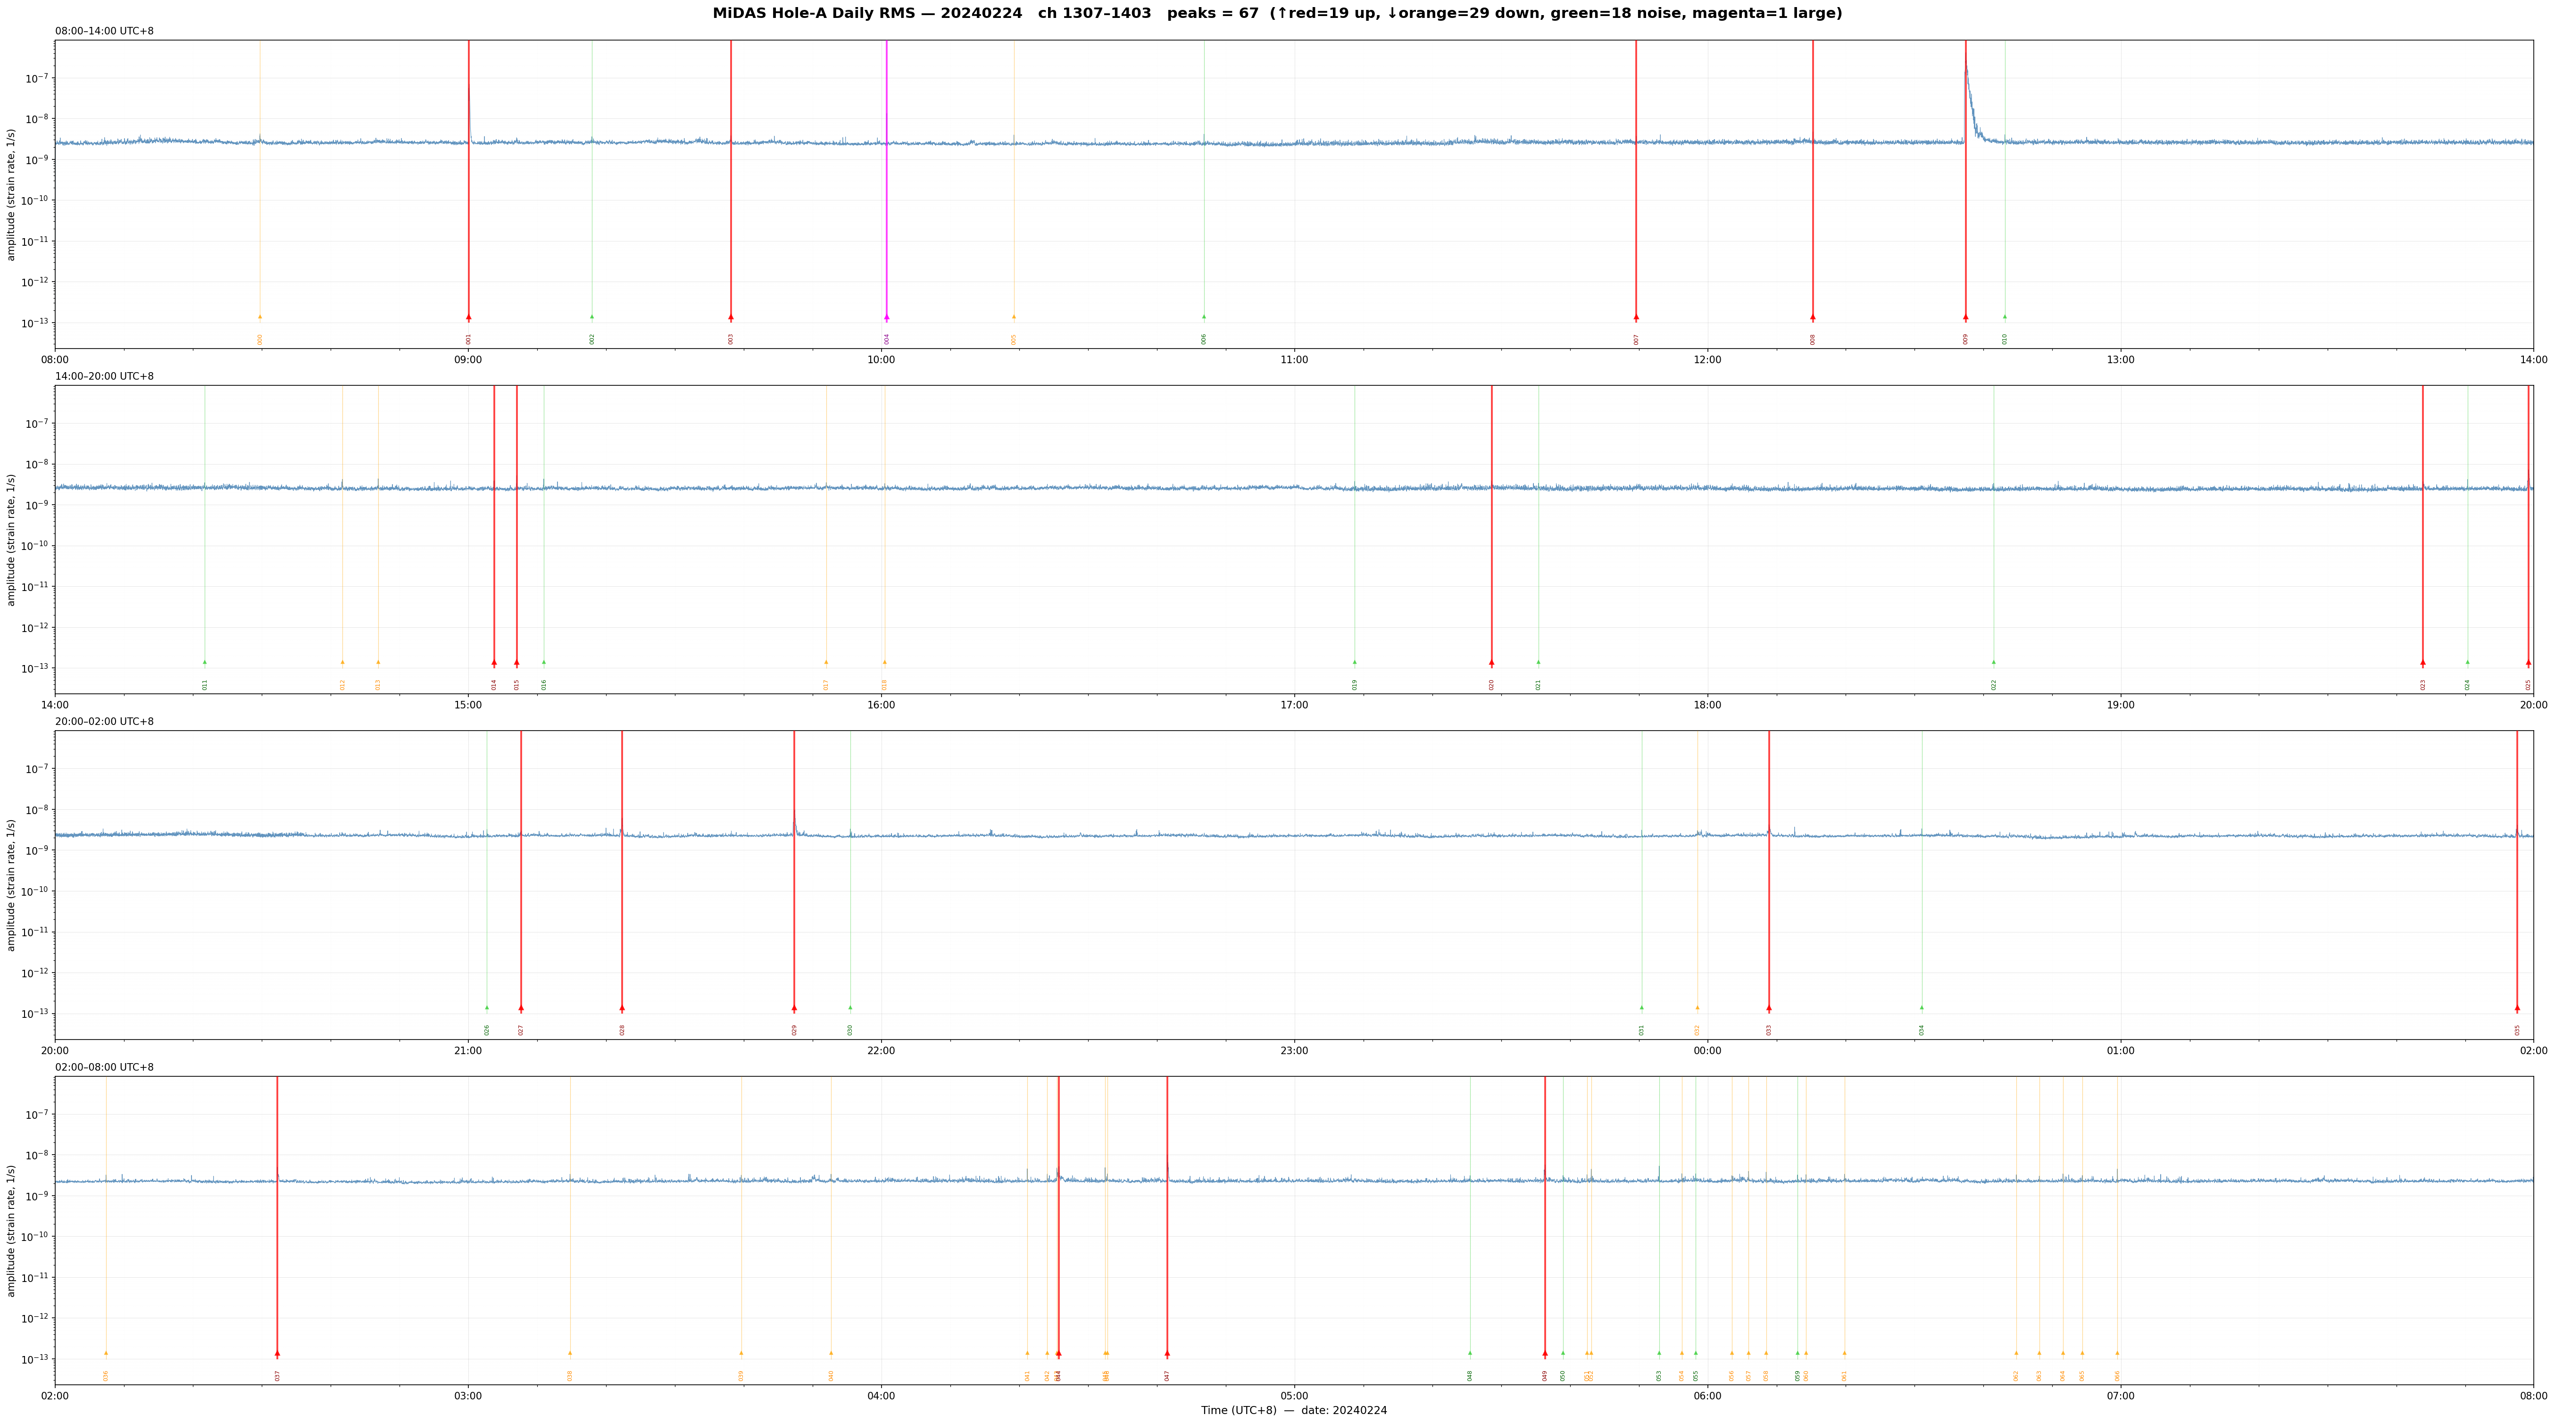Viewport: 2555px width, 1423px height.
Task: Click the orange peak marker labeled 000
Action: point(260,317)
